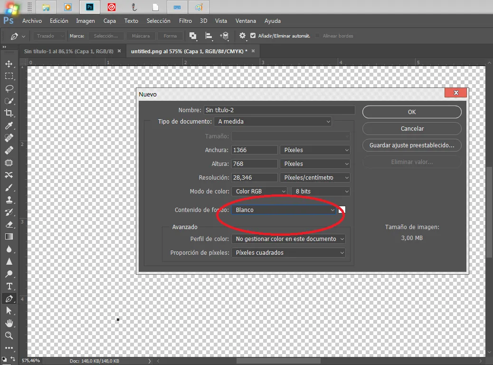Select the Crop tool
Viewport: 493px width, 365px height.
(x=9, y=113)
